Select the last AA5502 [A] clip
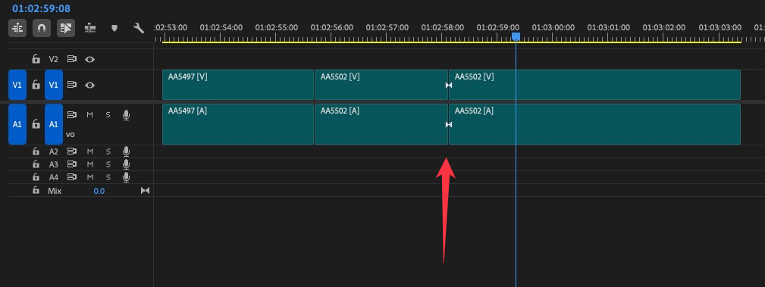 (x=594, y=124)
